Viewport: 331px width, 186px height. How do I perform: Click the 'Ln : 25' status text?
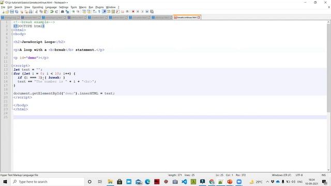click(x=219, y=175)
